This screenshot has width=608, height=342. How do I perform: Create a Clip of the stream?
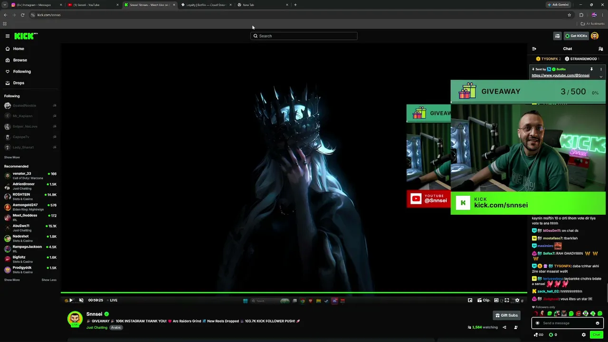(x=484, y=300)
